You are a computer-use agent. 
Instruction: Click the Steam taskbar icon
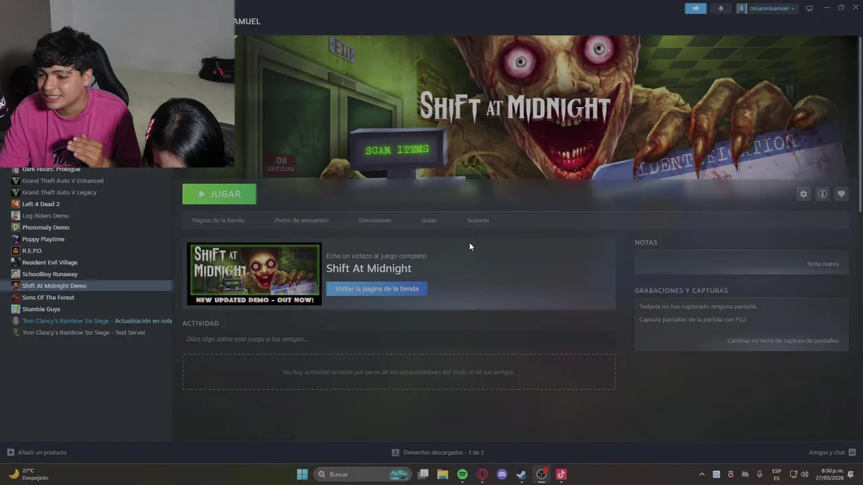point(521,474)
